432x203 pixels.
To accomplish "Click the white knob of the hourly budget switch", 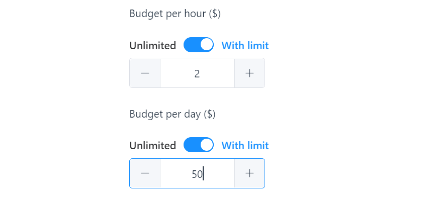I will click(x=206, y=45).
